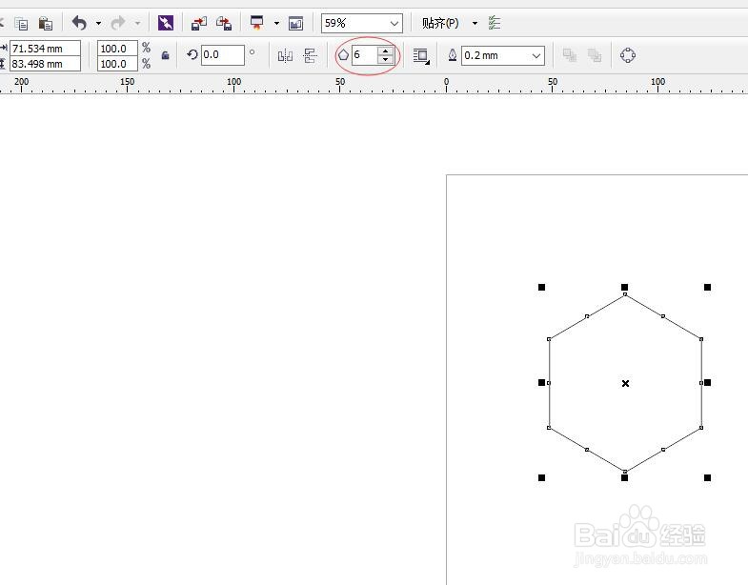Click the Import icon
This screenshot has height=585, width=748.
tap(199, 23)
